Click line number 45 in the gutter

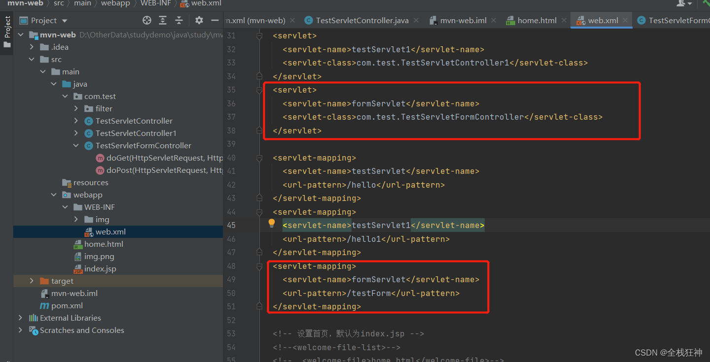click(x=231, y=225)
